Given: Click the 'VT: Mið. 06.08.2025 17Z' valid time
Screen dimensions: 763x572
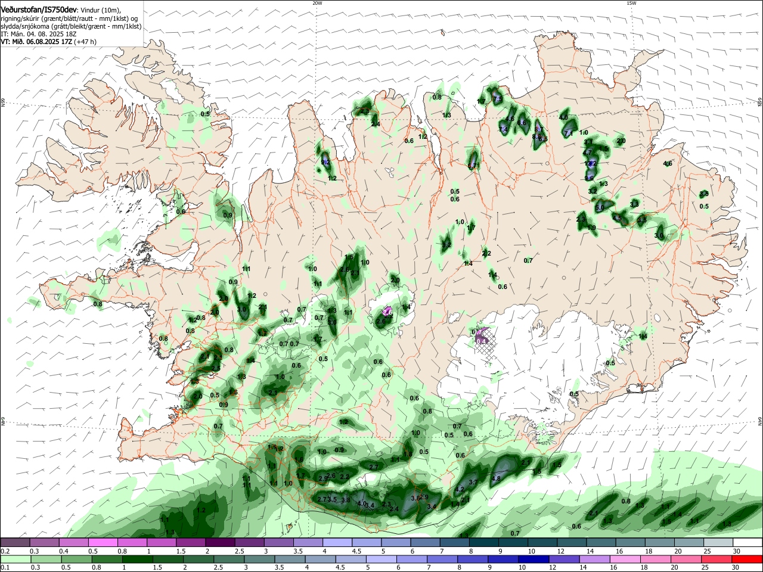Looking at the screenshot, I should [x=36, y=42].
